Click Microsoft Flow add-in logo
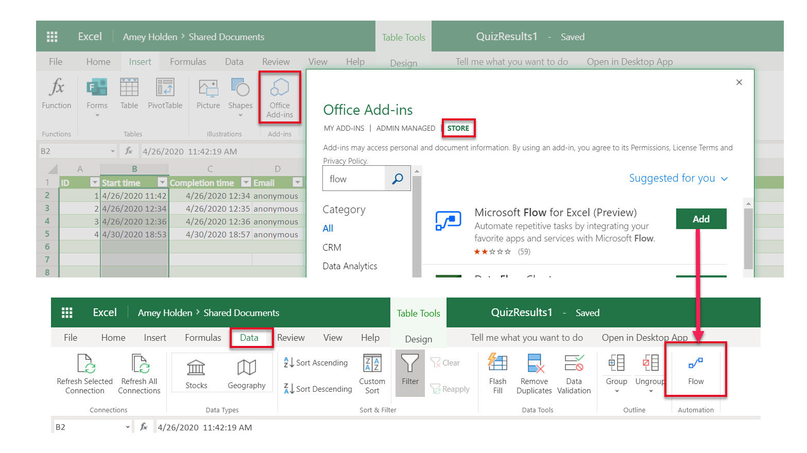The width and height of the screenshot is (807, 453). [448, 220]
